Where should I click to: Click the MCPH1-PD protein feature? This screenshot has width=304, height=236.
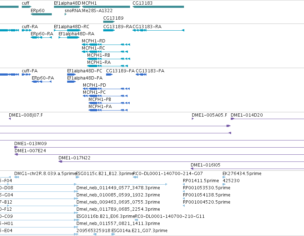click(106, 89)
